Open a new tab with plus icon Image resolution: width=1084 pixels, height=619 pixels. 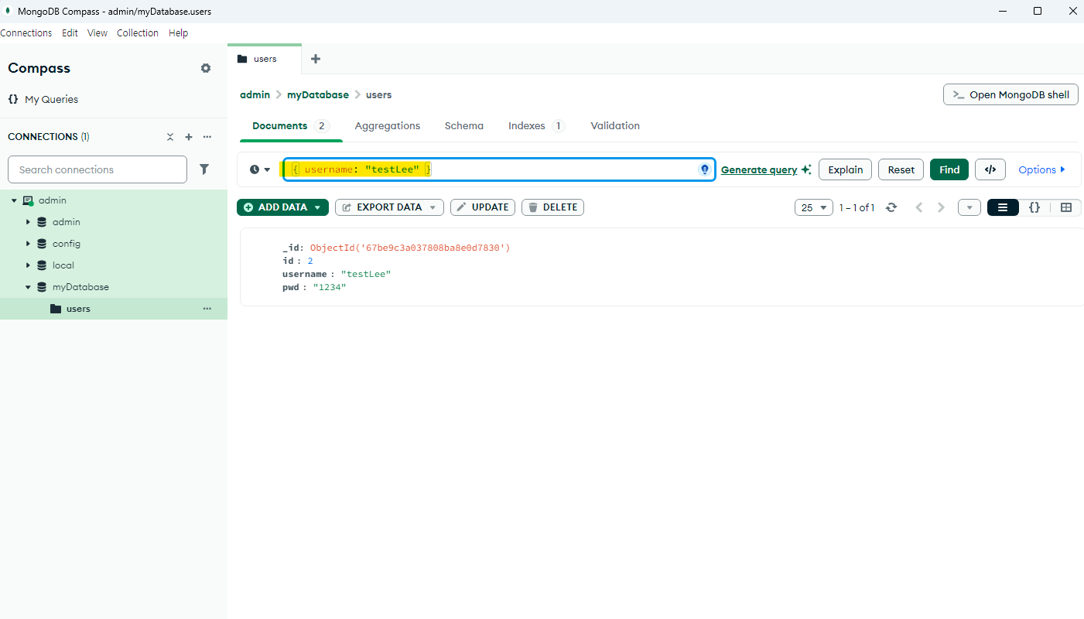pyautogui.click(x=316, y=59)
